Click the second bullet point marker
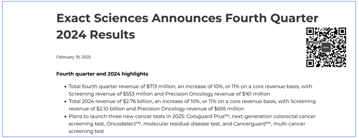Screen dimensions: 359x138 click(x=65, y=101)
